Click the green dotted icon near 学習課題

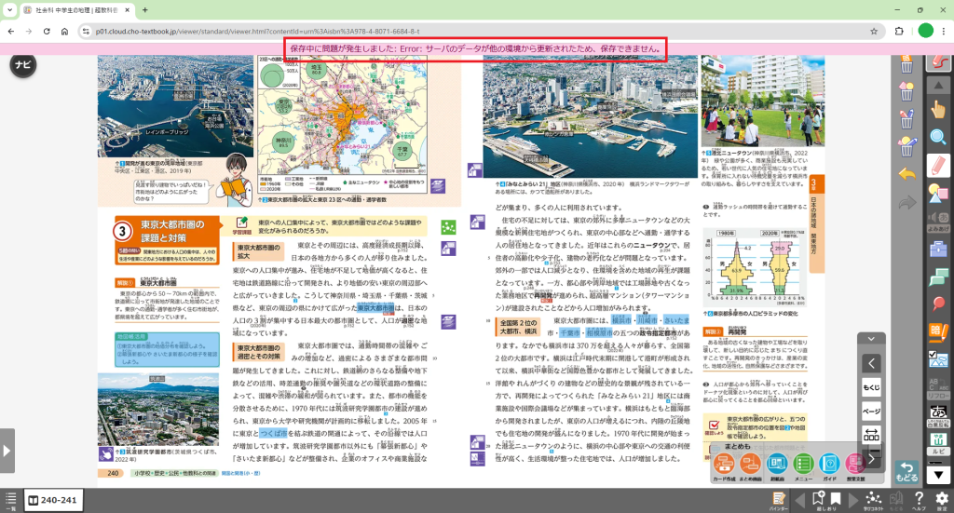point(448,227)
